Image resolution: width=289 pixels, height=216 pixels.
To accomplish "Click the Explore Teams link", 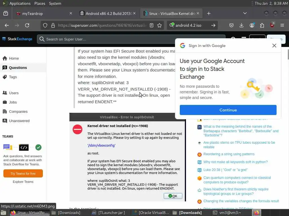I will (x=23, y=182).
